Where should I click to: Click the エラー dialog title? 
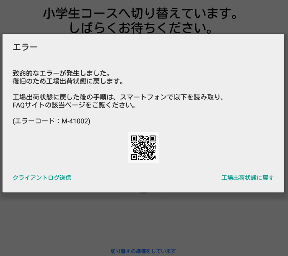pyautogui.click(x=25, y=47)
